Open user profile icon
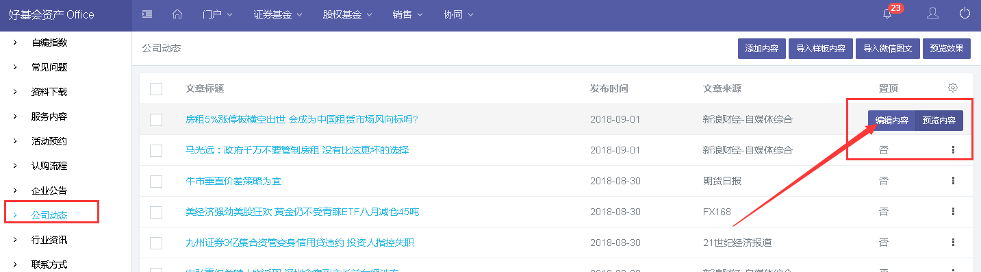 932,14
